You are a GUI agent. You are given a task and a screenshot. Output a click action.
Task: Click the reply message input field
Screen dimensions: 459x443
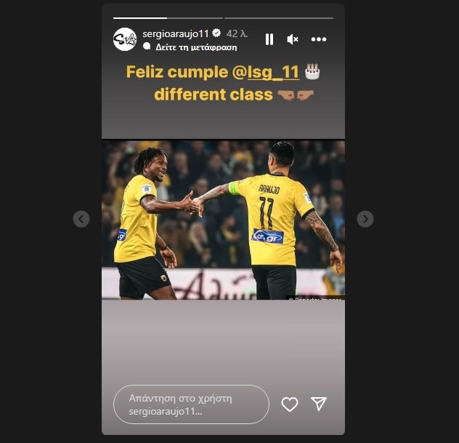tap(191, 404)
